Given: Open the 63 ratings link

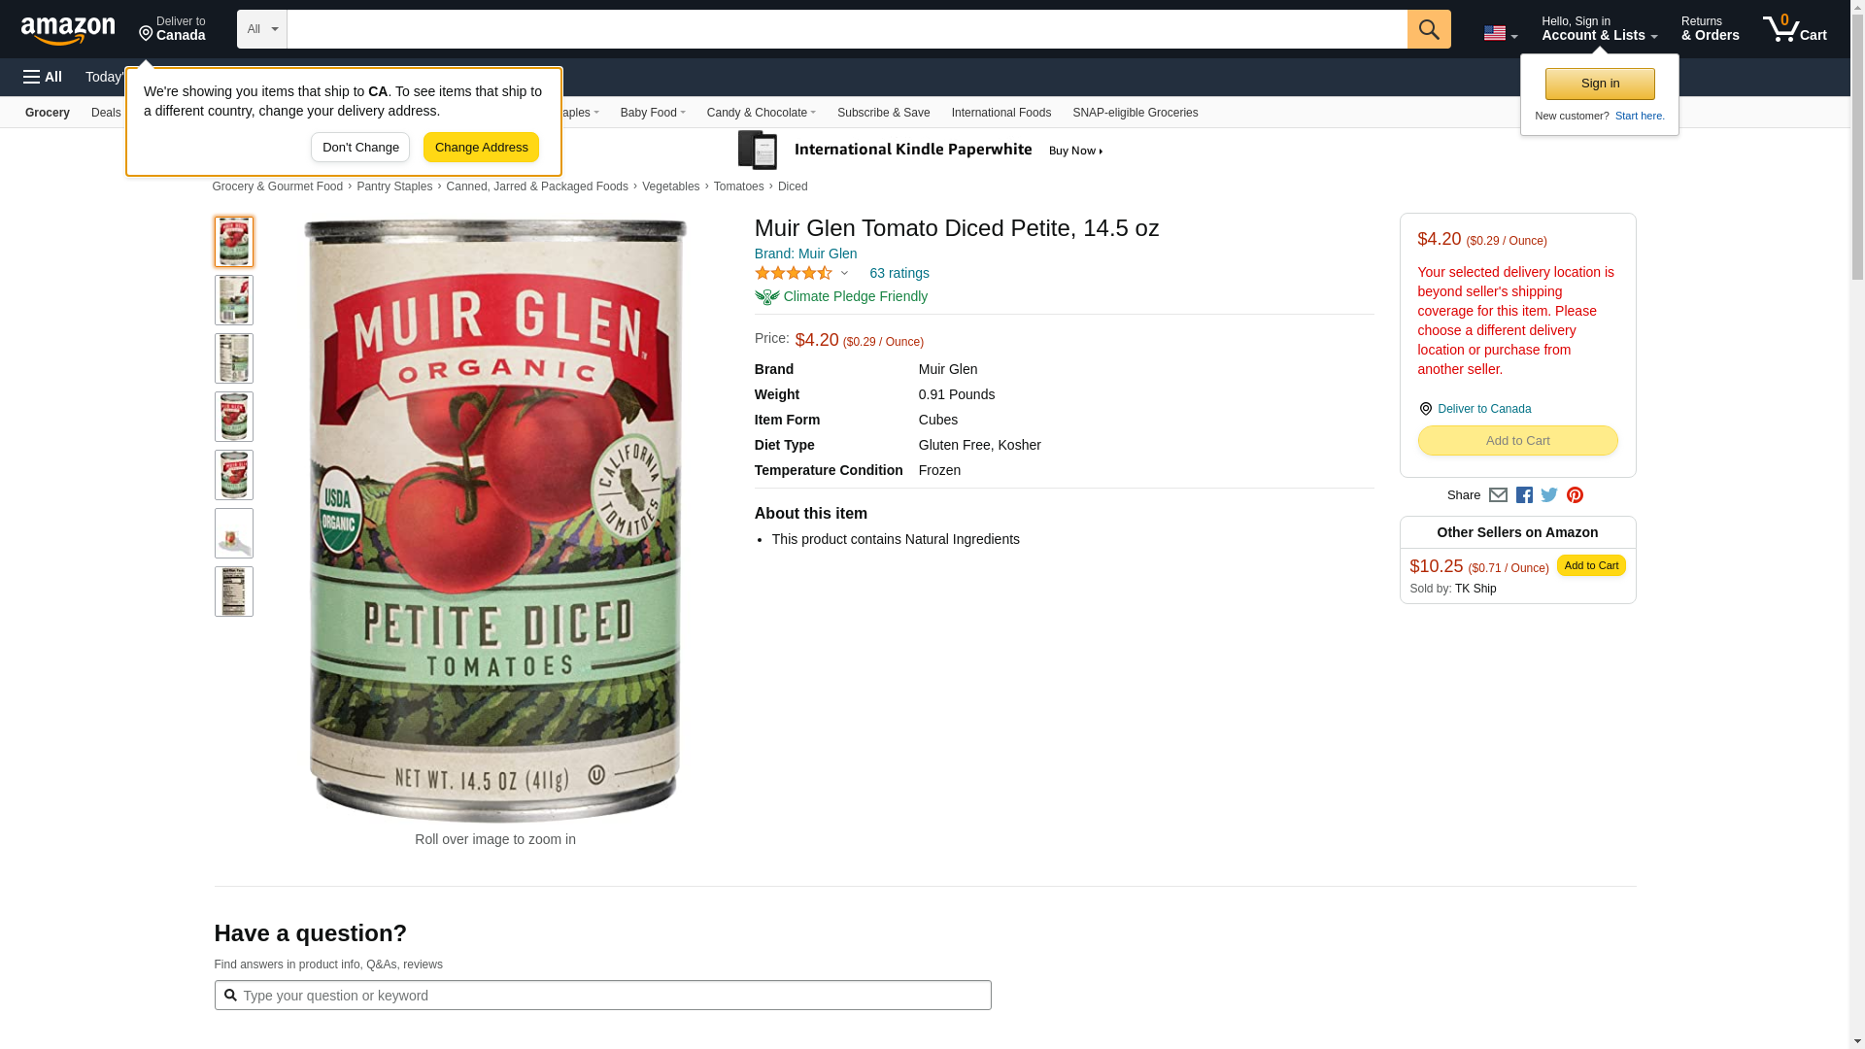Looking at the screenshot, I should [899, 273].
